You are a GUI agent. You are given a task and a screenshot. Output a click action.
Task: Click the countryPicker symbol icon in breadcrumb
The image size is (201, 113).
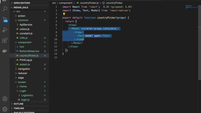[103, 3]
